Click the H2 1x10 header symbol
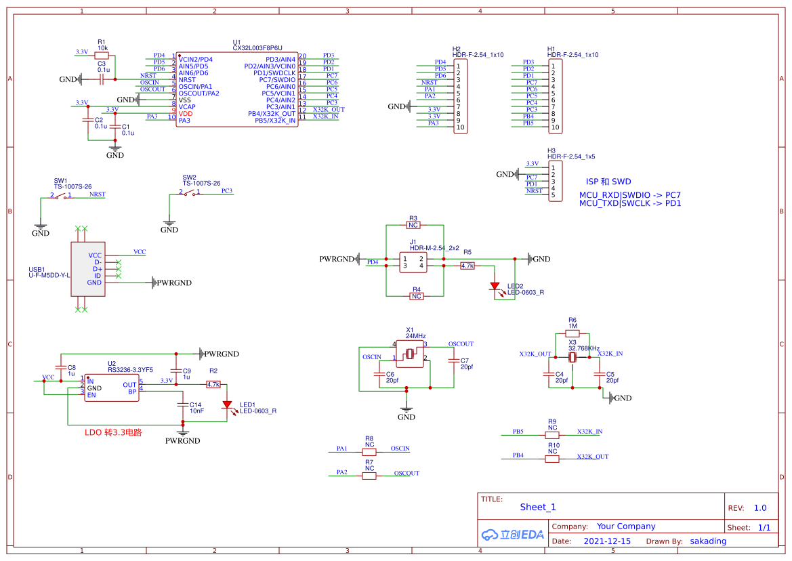 (x=460, y=97)
